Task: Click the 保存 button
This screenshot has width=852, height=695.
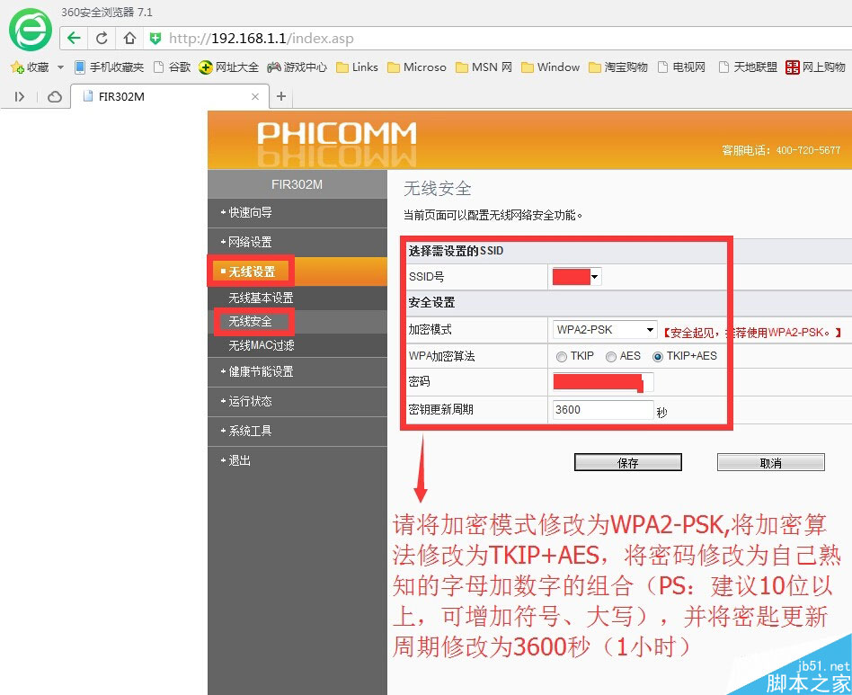Action: point(627,462)
